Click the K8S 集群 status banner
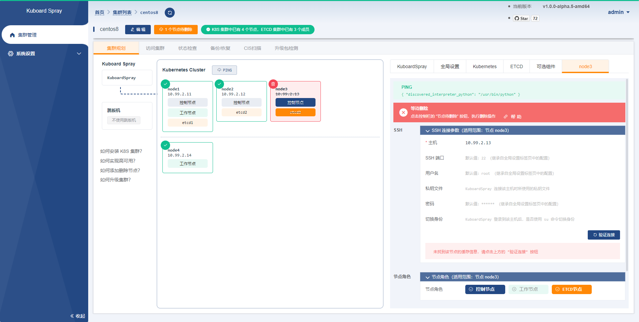This screenshot has width=639, height=322. 258,30
